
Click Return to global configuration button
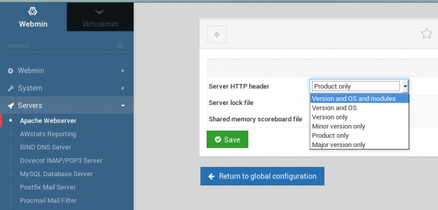point(262,176)
